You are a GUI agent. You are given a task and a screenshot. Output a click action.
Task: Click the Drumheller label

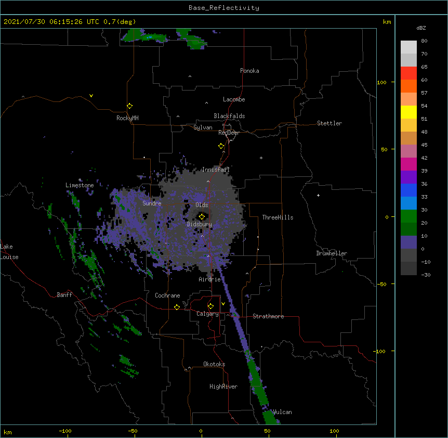(x=332, y=253)
